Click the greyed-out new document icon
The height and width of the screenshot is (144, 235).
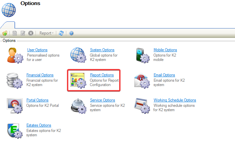tap(15, 33)
